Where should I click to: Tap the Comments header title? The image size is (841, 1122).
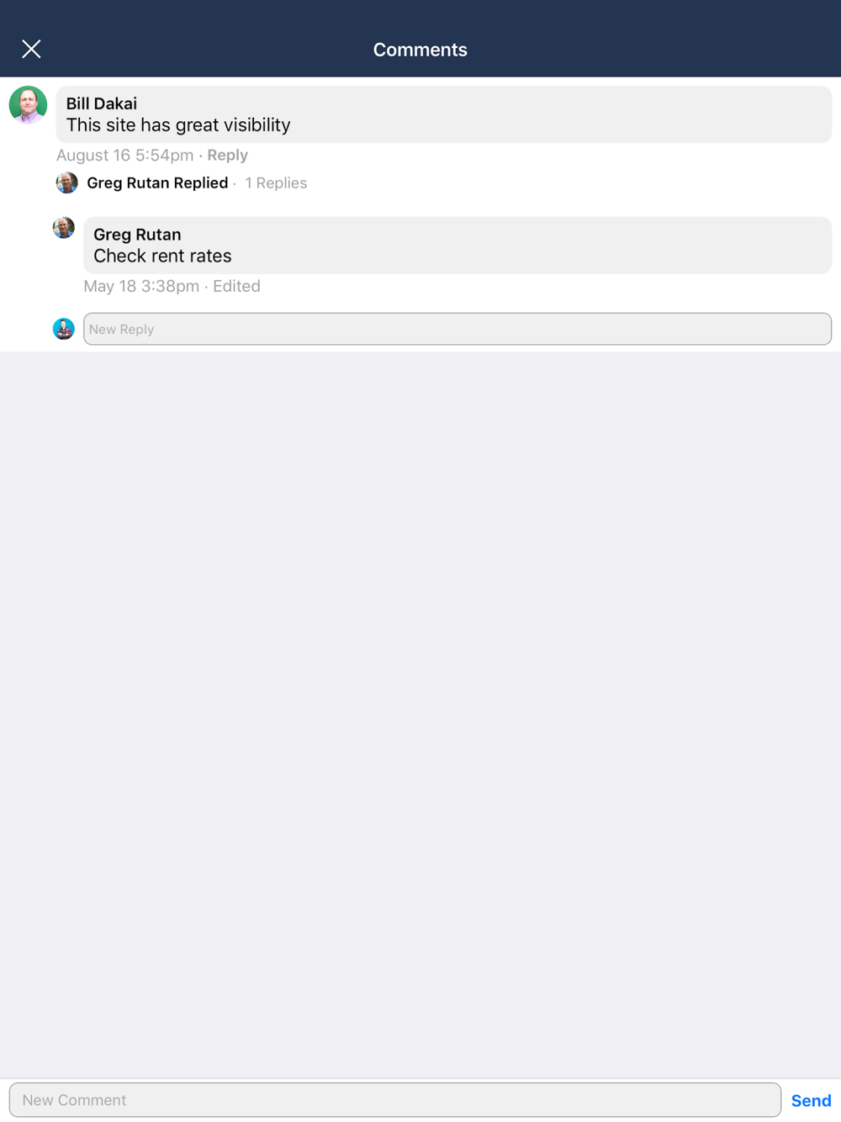point(420,50)
